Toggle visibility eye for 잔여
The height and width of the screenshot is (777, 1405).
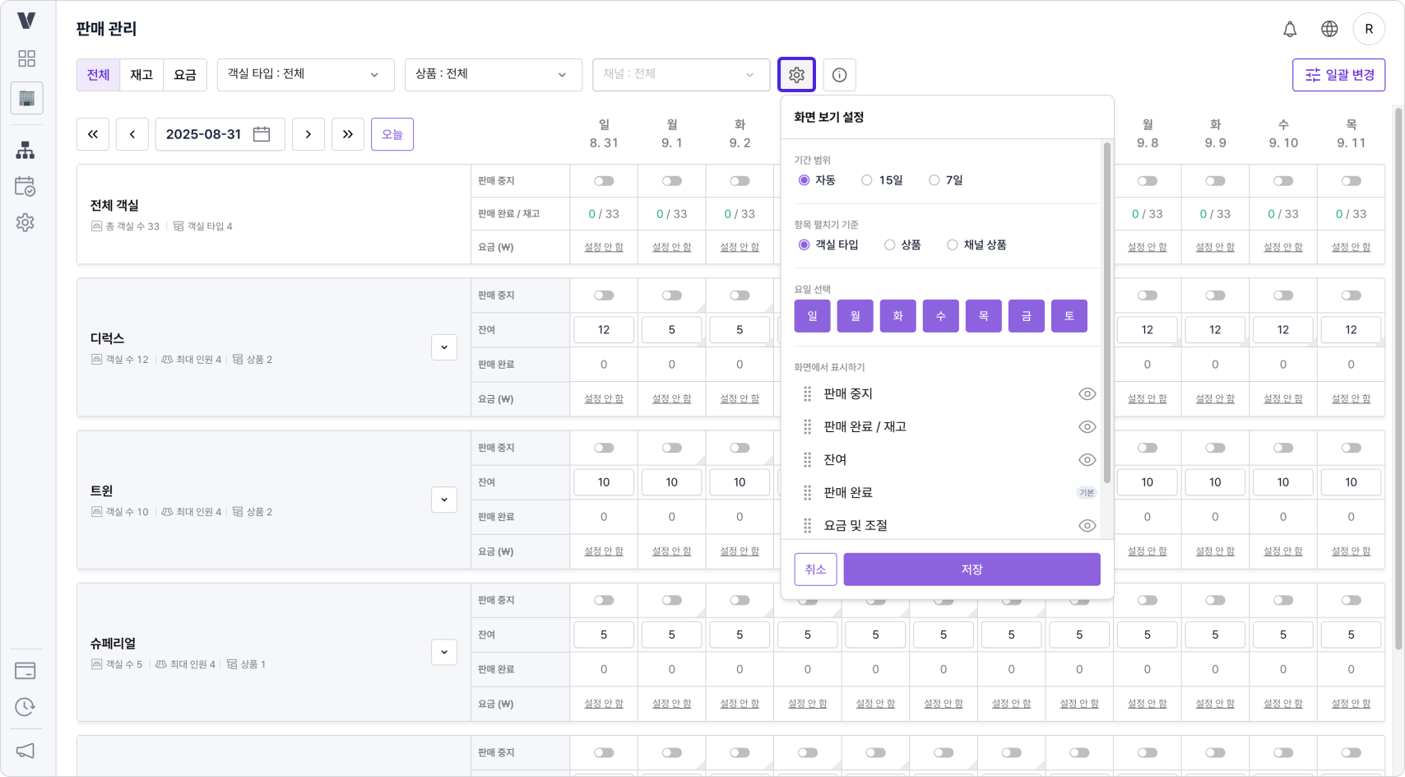pos(1087,460)
